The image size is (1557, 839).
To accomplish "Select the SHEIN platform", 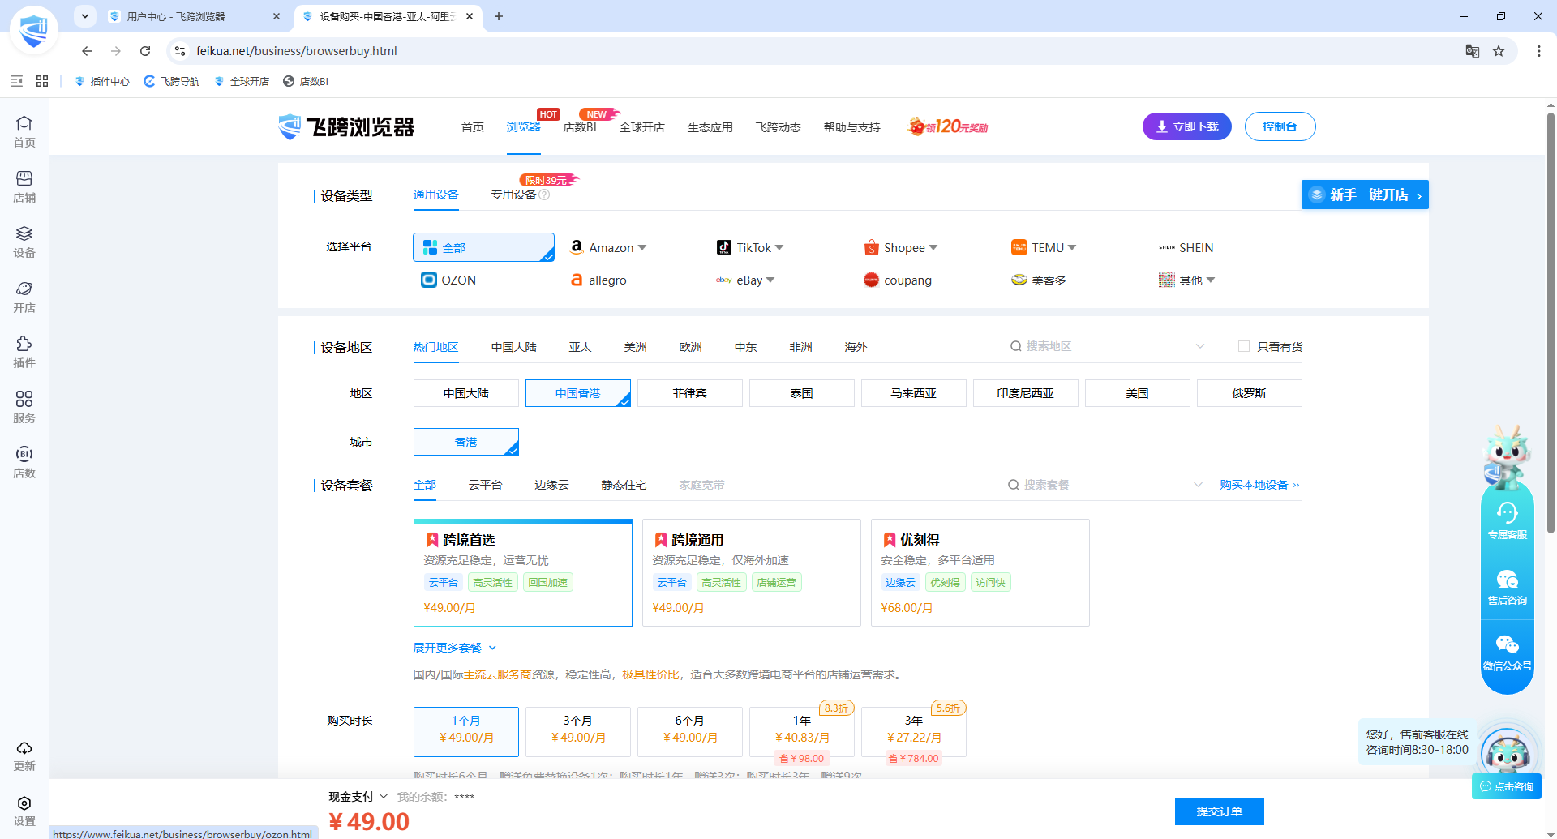I will point(1186,247).
